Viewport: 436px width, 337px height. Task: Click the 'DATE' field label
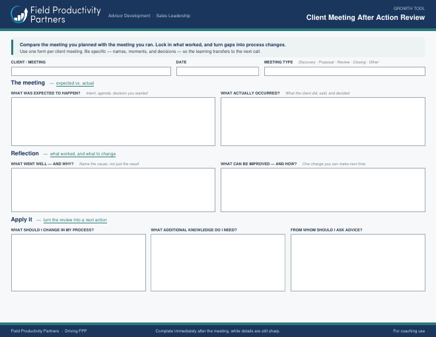click(181, 62)
